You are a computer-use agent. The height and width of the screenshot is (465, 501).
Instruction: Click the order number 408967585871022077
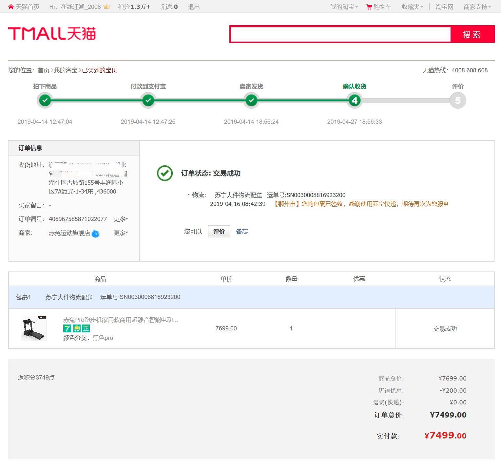click(x=78, y=219)
